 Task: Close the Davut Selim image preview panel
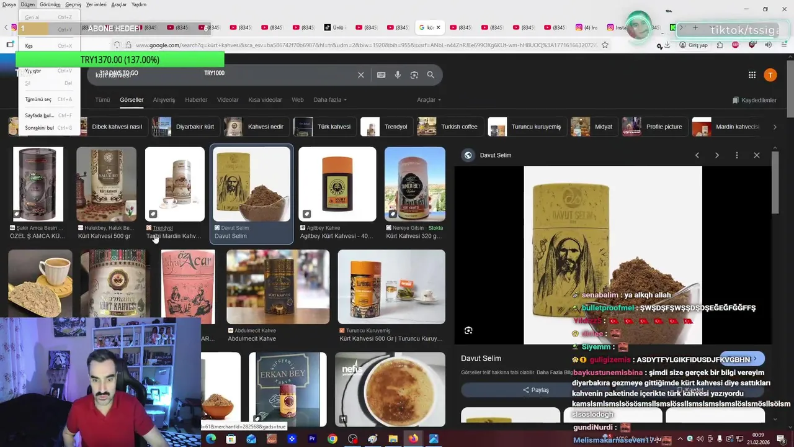pos(757,155)
